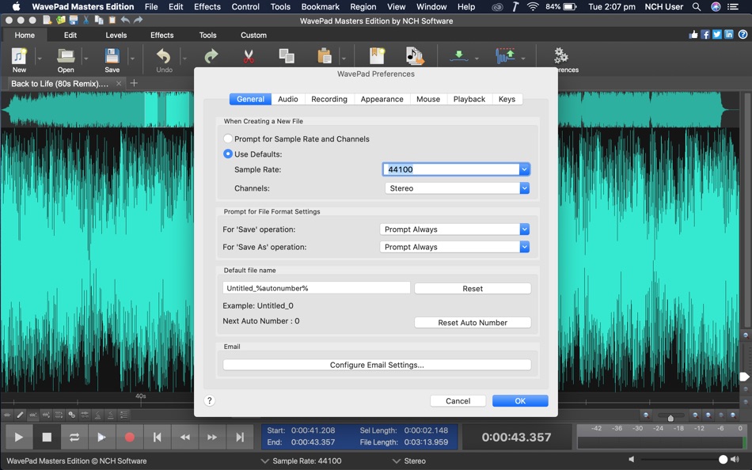
Task: Click the dialog help question mark button
Action: coord(209,400)
